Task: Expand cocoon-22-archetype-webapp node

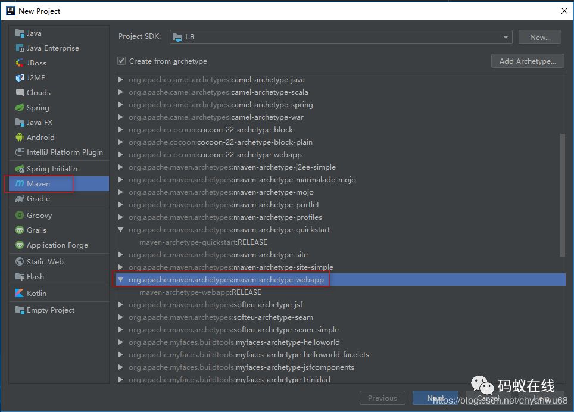Action: click(120, 154)
